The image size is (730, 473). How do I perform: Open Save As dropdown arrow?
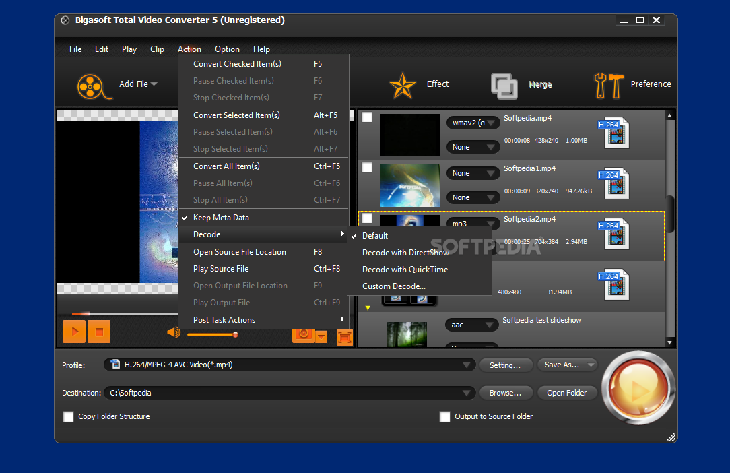591,365
